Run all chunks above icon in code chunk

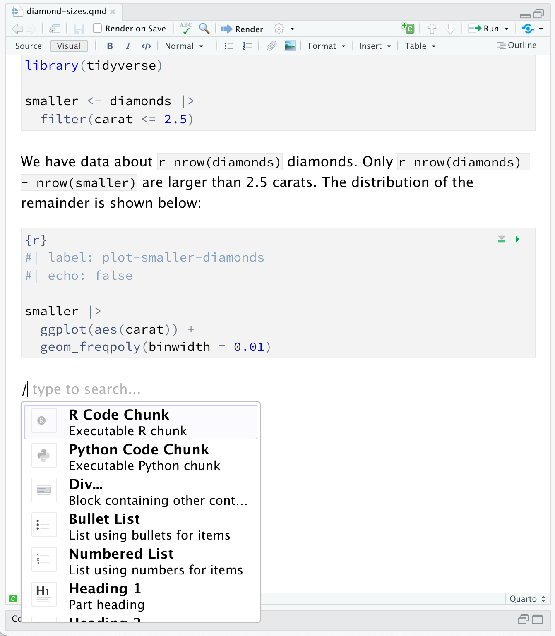click(502, 239)
